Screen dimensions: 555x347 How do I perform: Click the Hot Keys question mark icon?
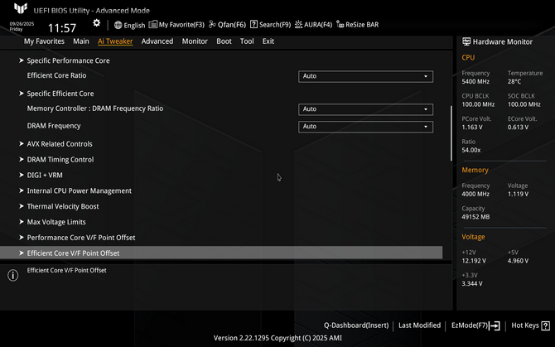coord(546,325)
